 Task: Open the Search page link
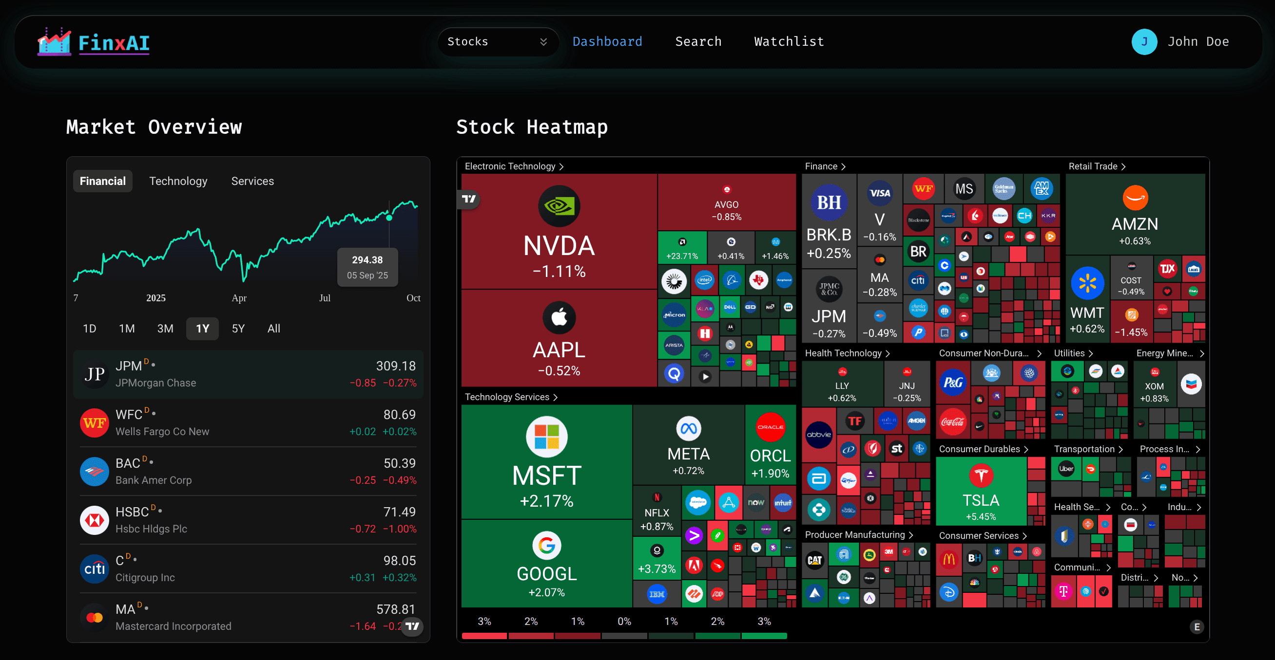coord(698,42)
